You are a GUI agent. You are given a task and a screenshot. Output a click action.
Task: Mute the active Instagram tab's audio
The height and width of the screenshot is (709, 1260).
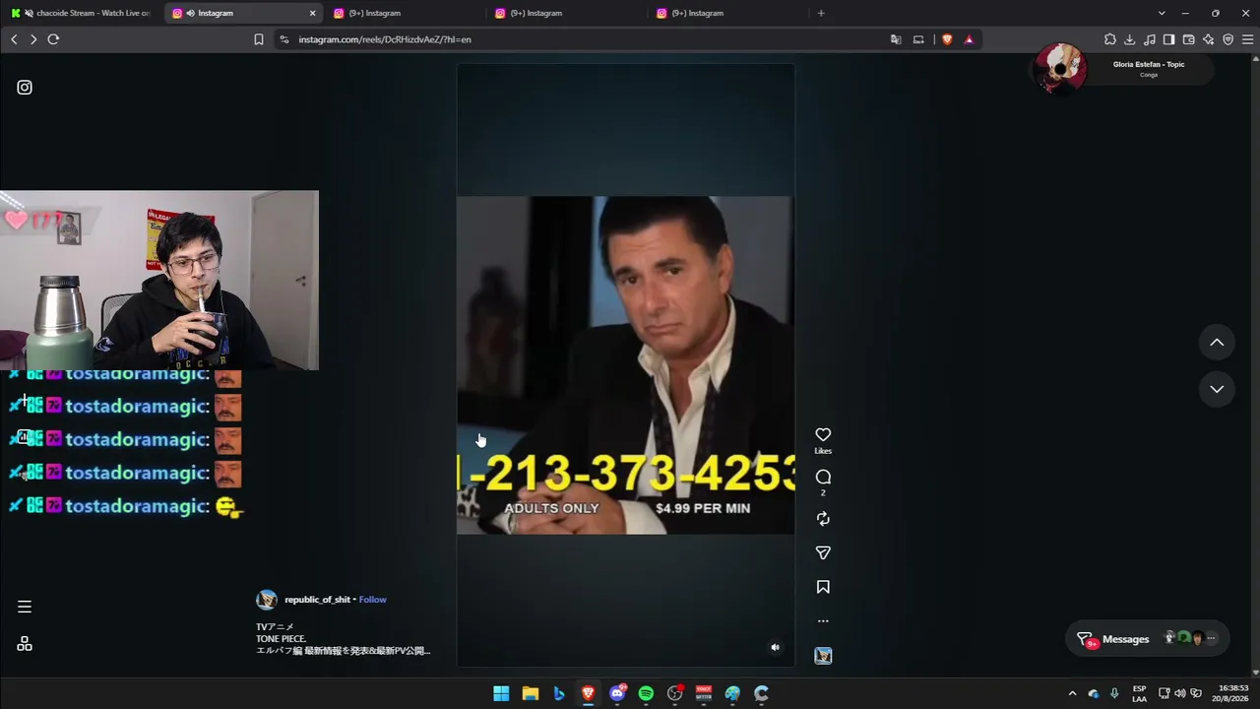tap(189, 13)
